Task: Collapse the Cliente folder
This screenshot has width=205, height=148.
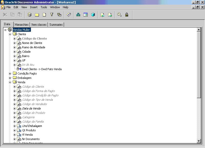Action: pos(10,34)
